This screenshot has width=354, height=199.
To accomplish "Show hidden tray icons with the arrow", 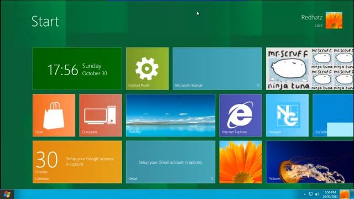I will coord(305,195).
